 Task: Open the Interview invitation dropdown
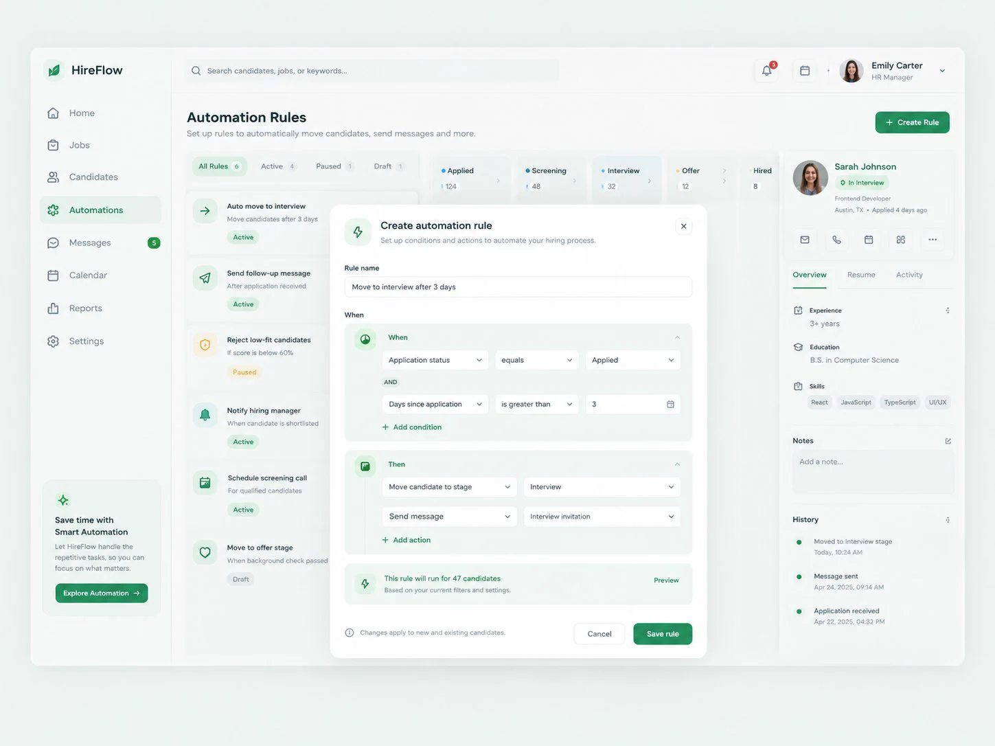tap(602, 517)
